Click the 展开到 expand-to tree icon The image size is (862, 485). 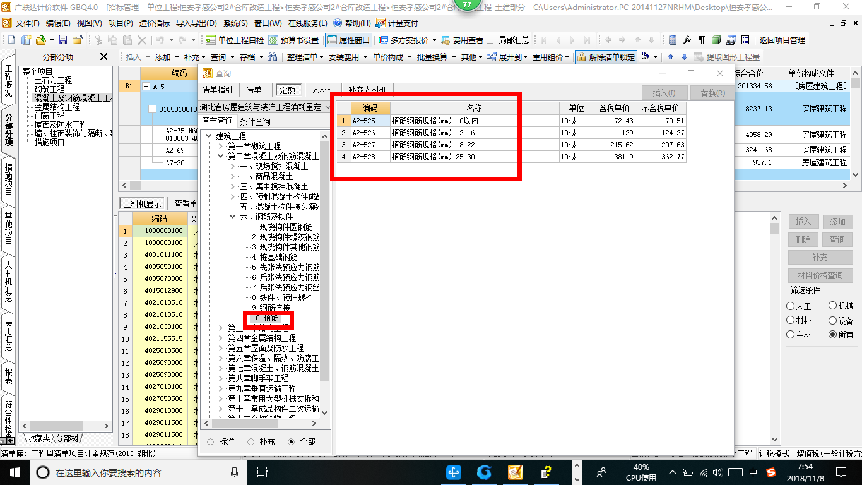(x=492, y=57)
